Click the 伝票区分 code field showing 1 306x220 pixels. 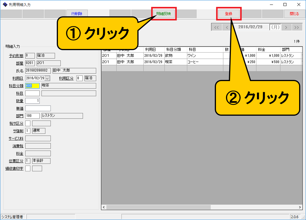(28, 161)
